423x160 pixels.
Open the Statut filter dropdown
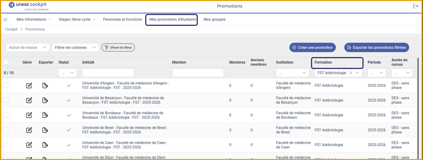click(68, 73)
